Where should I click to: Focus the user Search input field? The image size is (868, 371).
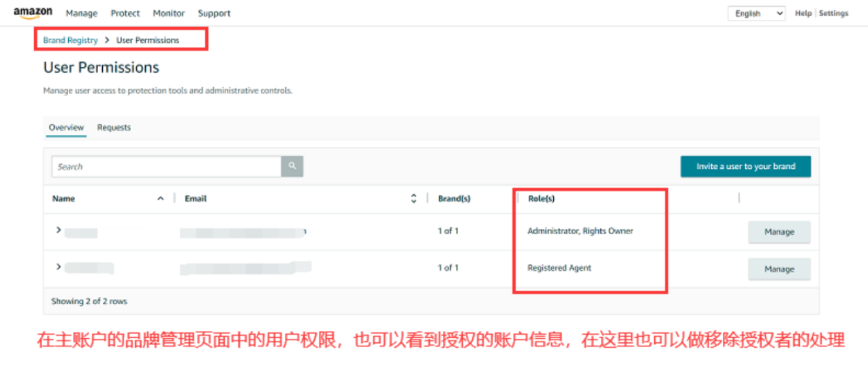tap(166, 166)
